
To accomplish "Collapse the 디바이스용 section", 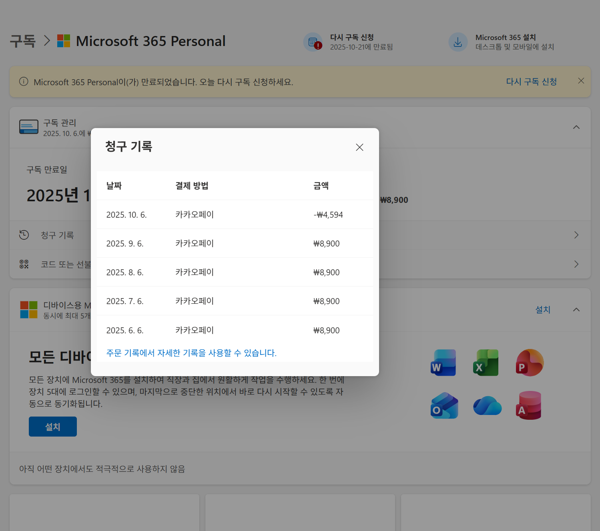I will click(576, 310).
